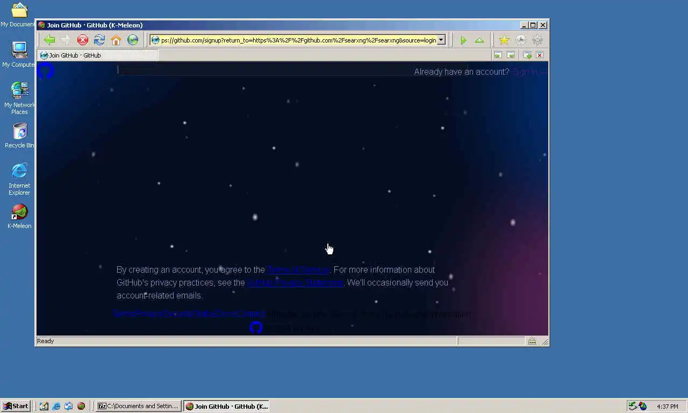Viewport: 688px width, 413px height.
Task: Launch Internet Explorer from the desktop
Action: 19,179
